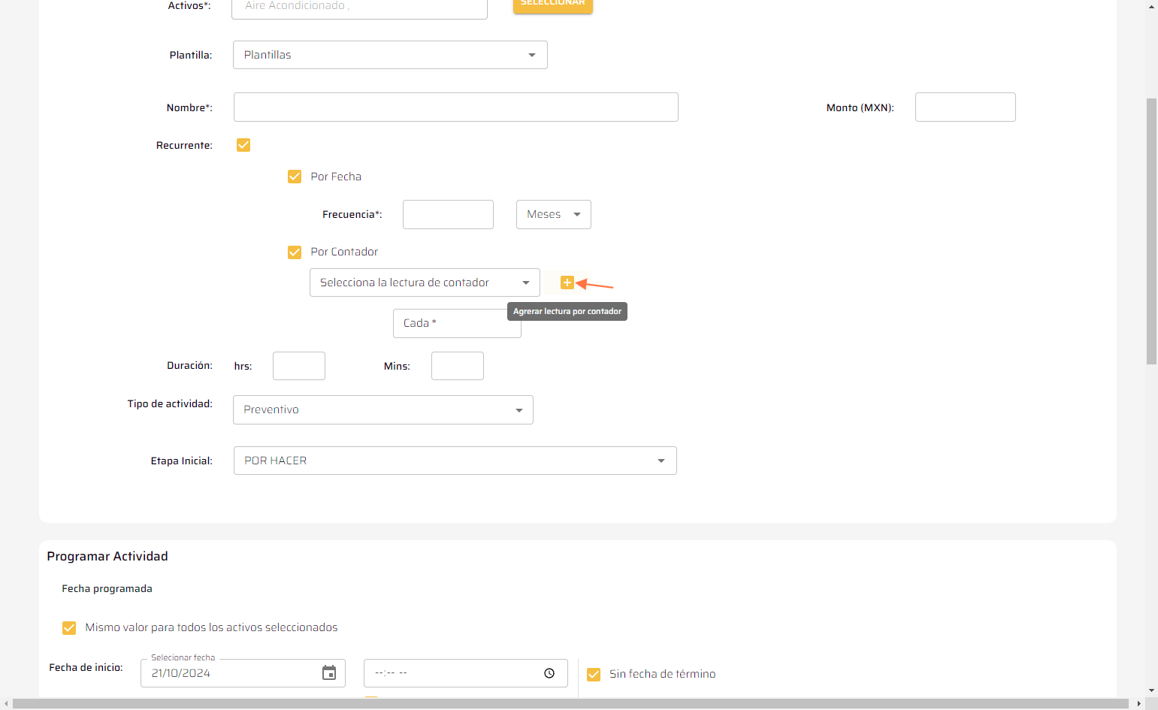
Task: Click the scroll down arrow of vertical scrollbar
Action: pyautogui.click(x=1151, y=690)
